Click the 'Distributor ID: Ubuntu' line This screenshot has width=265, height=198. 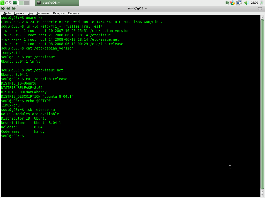24,118
